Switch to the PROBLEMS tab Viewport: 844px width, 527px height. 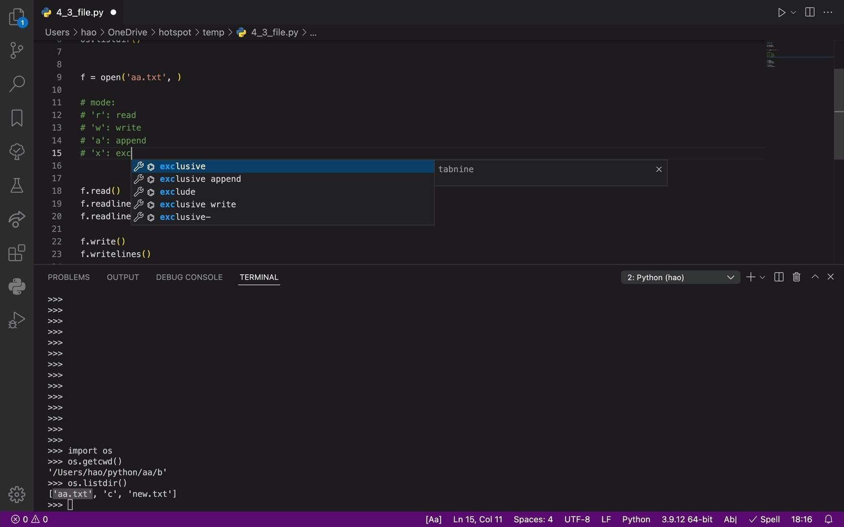68,277
